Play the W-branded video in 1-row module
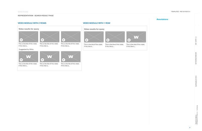The width and height of the screenshot is (202, 131). [x=129, y=40]
